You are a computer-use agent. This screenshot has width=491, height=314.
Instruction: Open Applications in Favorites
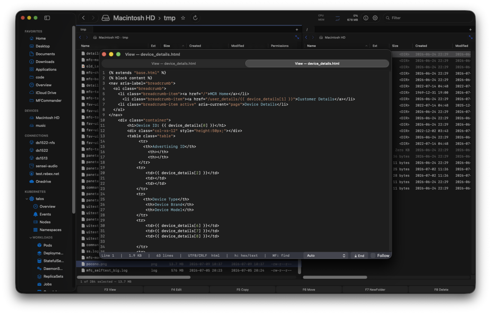[x=46, y=69]
